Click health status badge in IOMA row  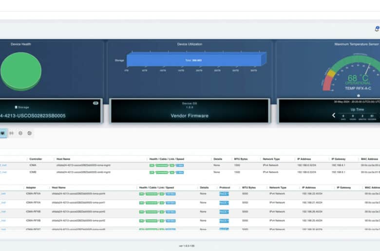152,165
